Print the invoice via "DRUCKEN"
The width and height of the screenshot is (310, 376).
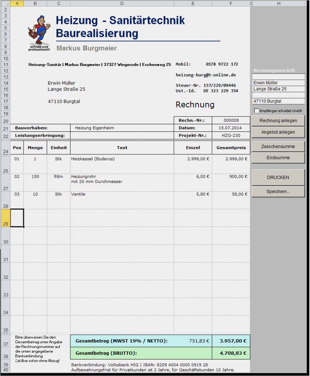coord(278,177)
